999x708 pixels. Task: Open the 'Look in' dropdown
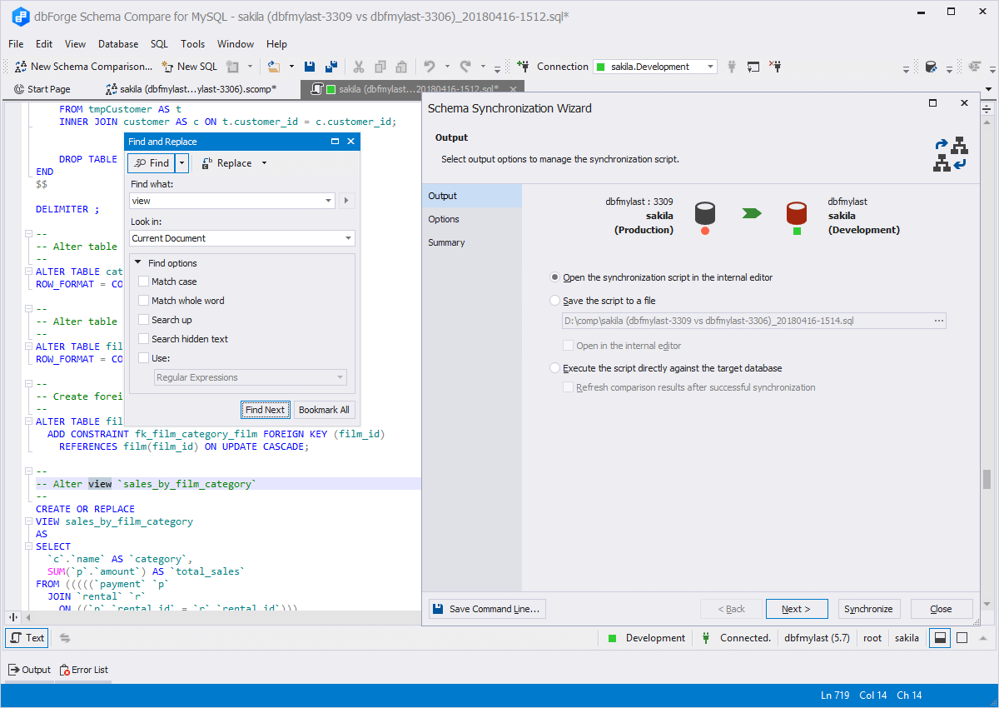[348, 238]
